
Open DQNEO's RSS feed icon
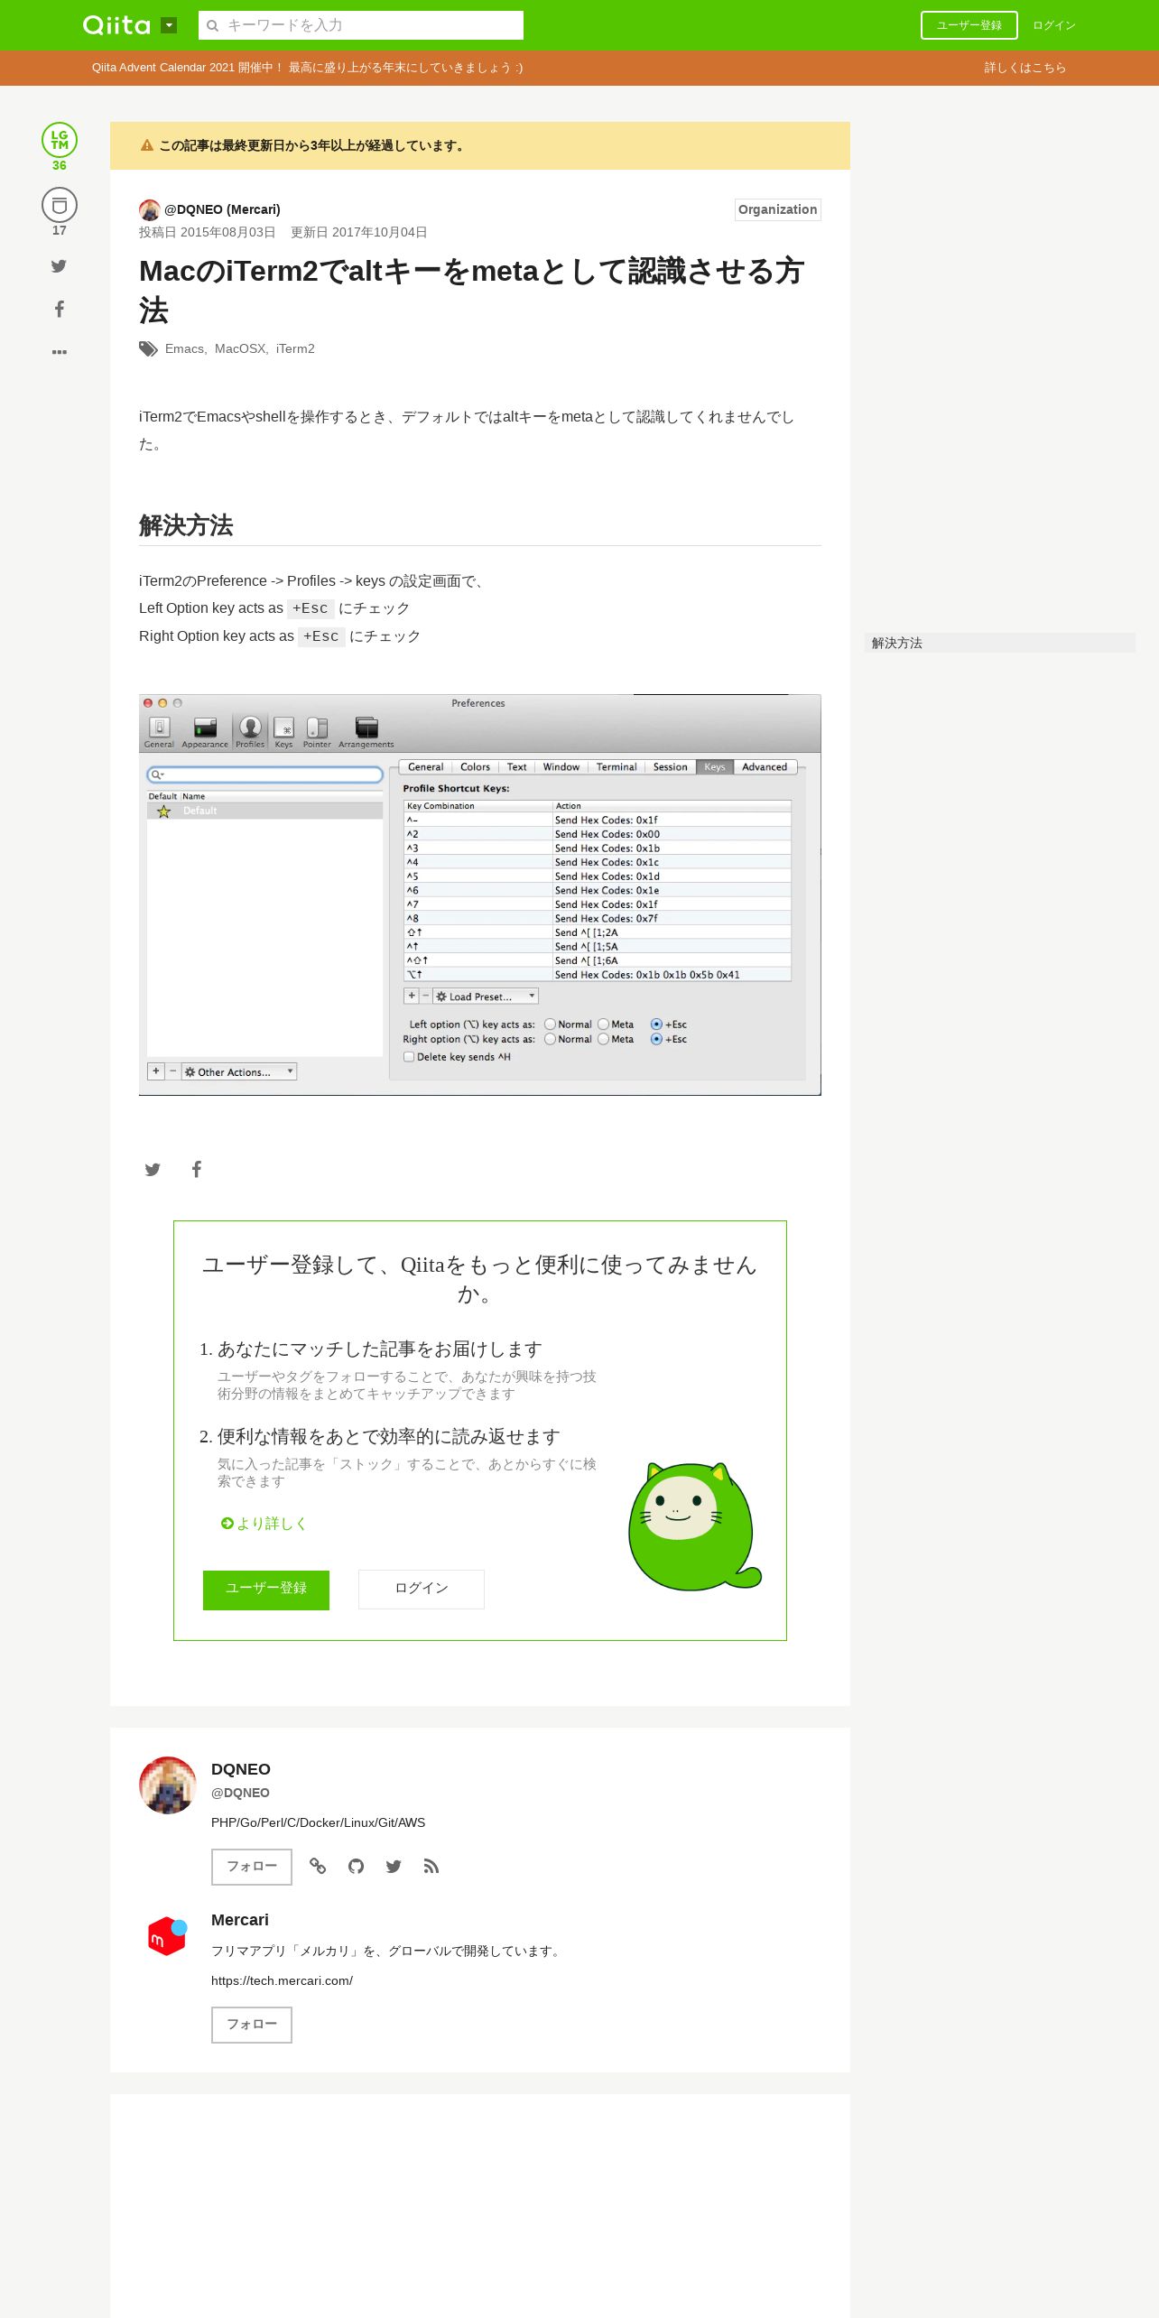431,1866
